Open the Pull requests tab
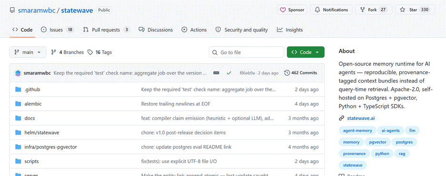Screen dimensions: 446x176 106,30
